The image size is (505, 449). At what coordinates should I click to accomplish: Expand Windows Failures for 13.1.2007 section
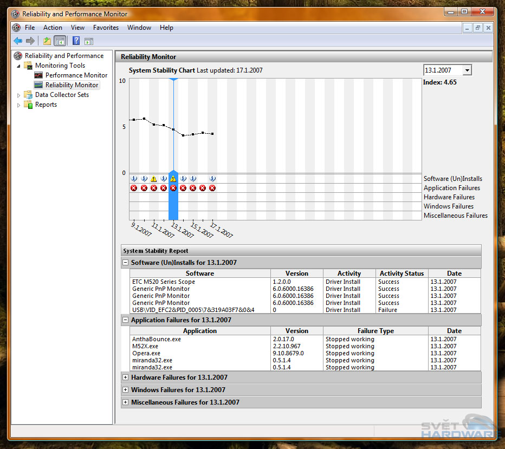[126, 390]
